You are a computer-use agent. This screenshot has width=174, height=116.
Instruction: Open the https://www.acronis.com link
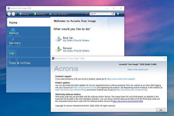(138, 70)
